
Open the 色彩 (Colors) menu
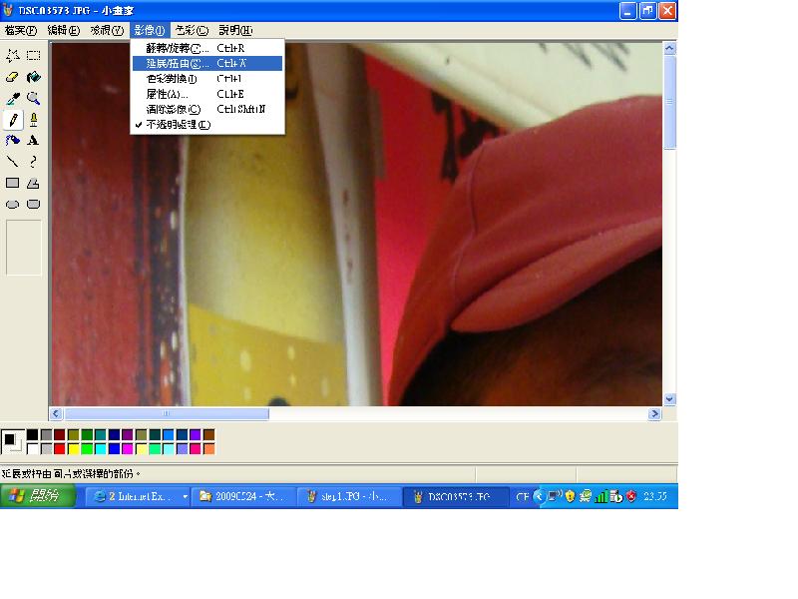[192, 31]
